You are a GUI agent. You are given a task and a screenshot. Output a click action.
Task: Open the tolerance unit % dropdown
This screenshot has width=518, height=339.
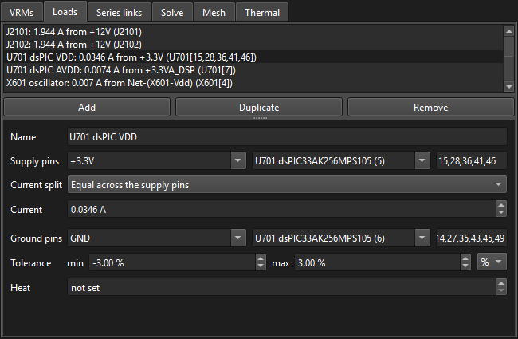[492, 262]
